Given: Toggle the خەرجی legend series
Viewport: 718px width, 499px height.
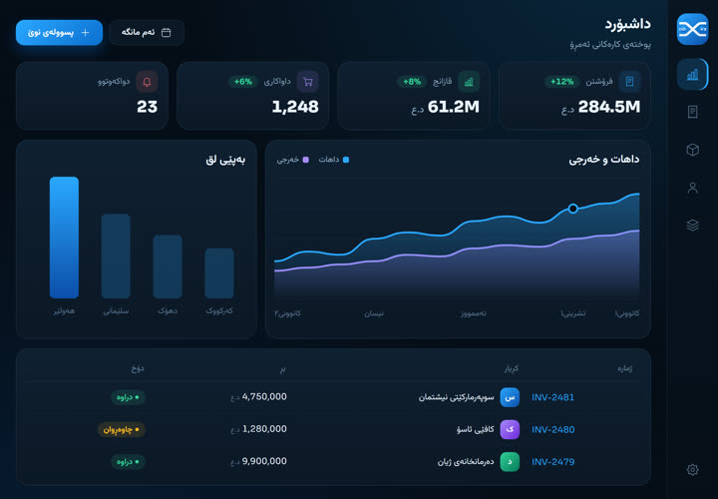Looking at the screenshot, I should click(292, 160).
